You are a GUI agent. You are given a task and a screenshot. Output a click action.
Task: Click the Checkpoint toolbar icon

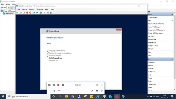pyautogui.click(x=41, y=13)
